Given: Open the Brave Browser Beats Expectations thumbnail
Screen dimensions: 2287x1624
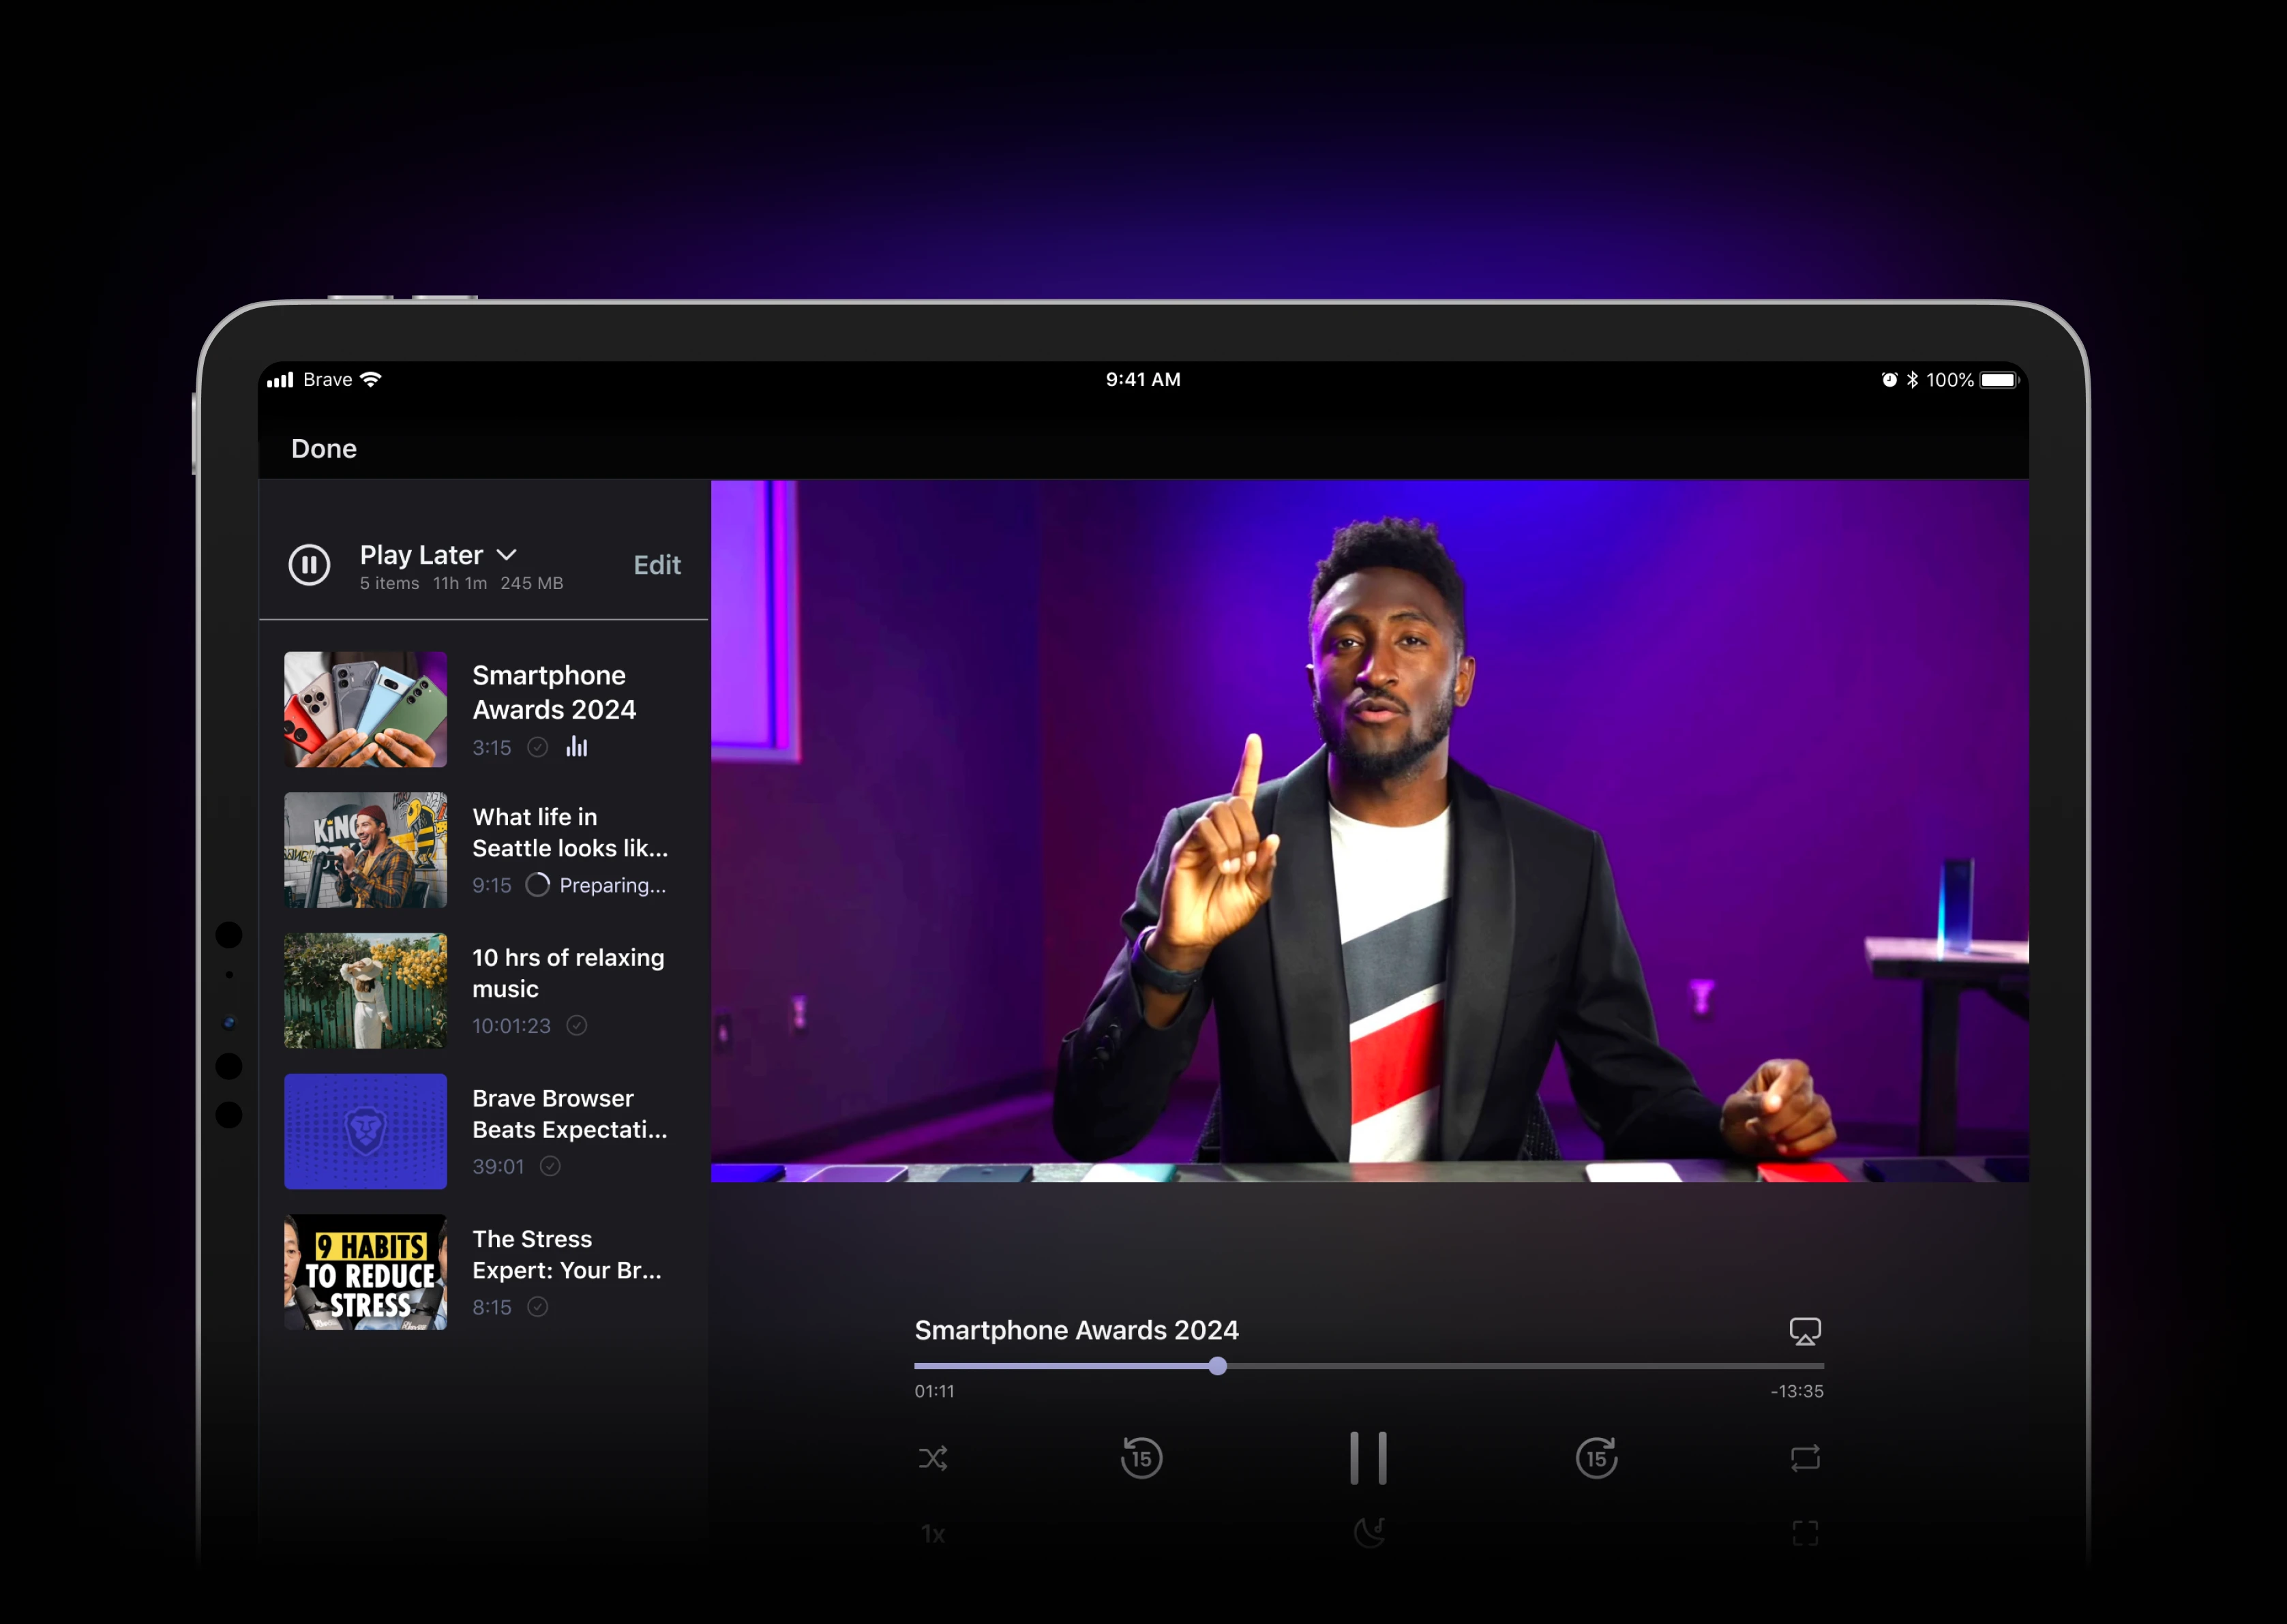Looking at the screenshot, I should [x=365, y=1131].
